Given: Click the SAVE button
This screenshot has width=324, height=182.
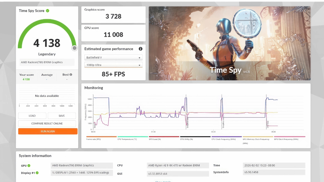Looking at the screenshot, I should pos(62,116).
